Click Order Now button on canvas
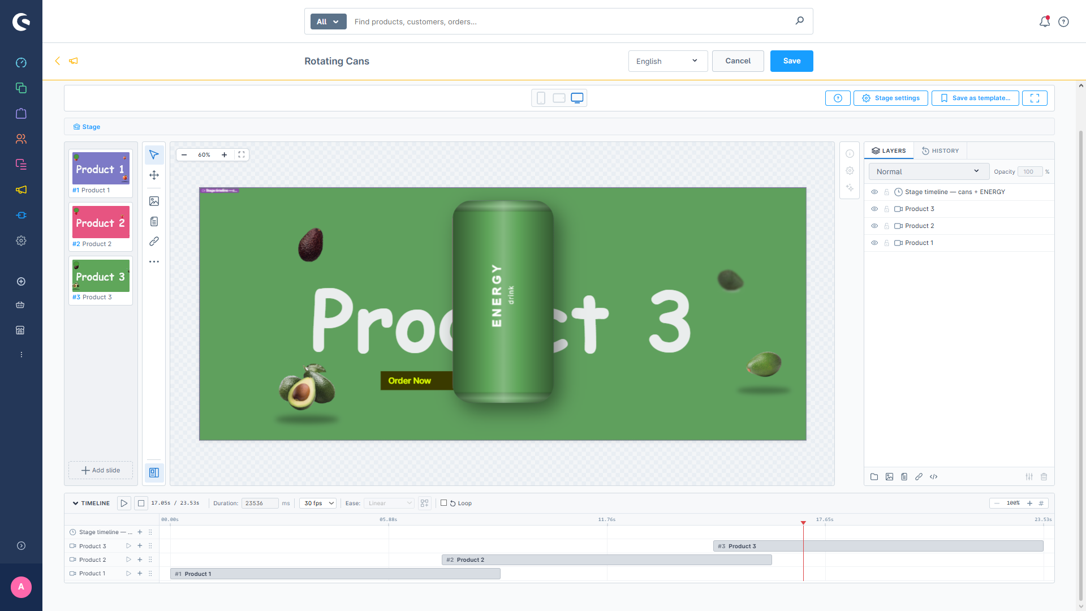 [416, 381]
